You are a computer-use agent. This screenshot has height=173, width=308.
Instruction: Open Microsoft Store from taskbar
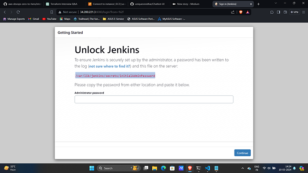(x=172, y=168)
